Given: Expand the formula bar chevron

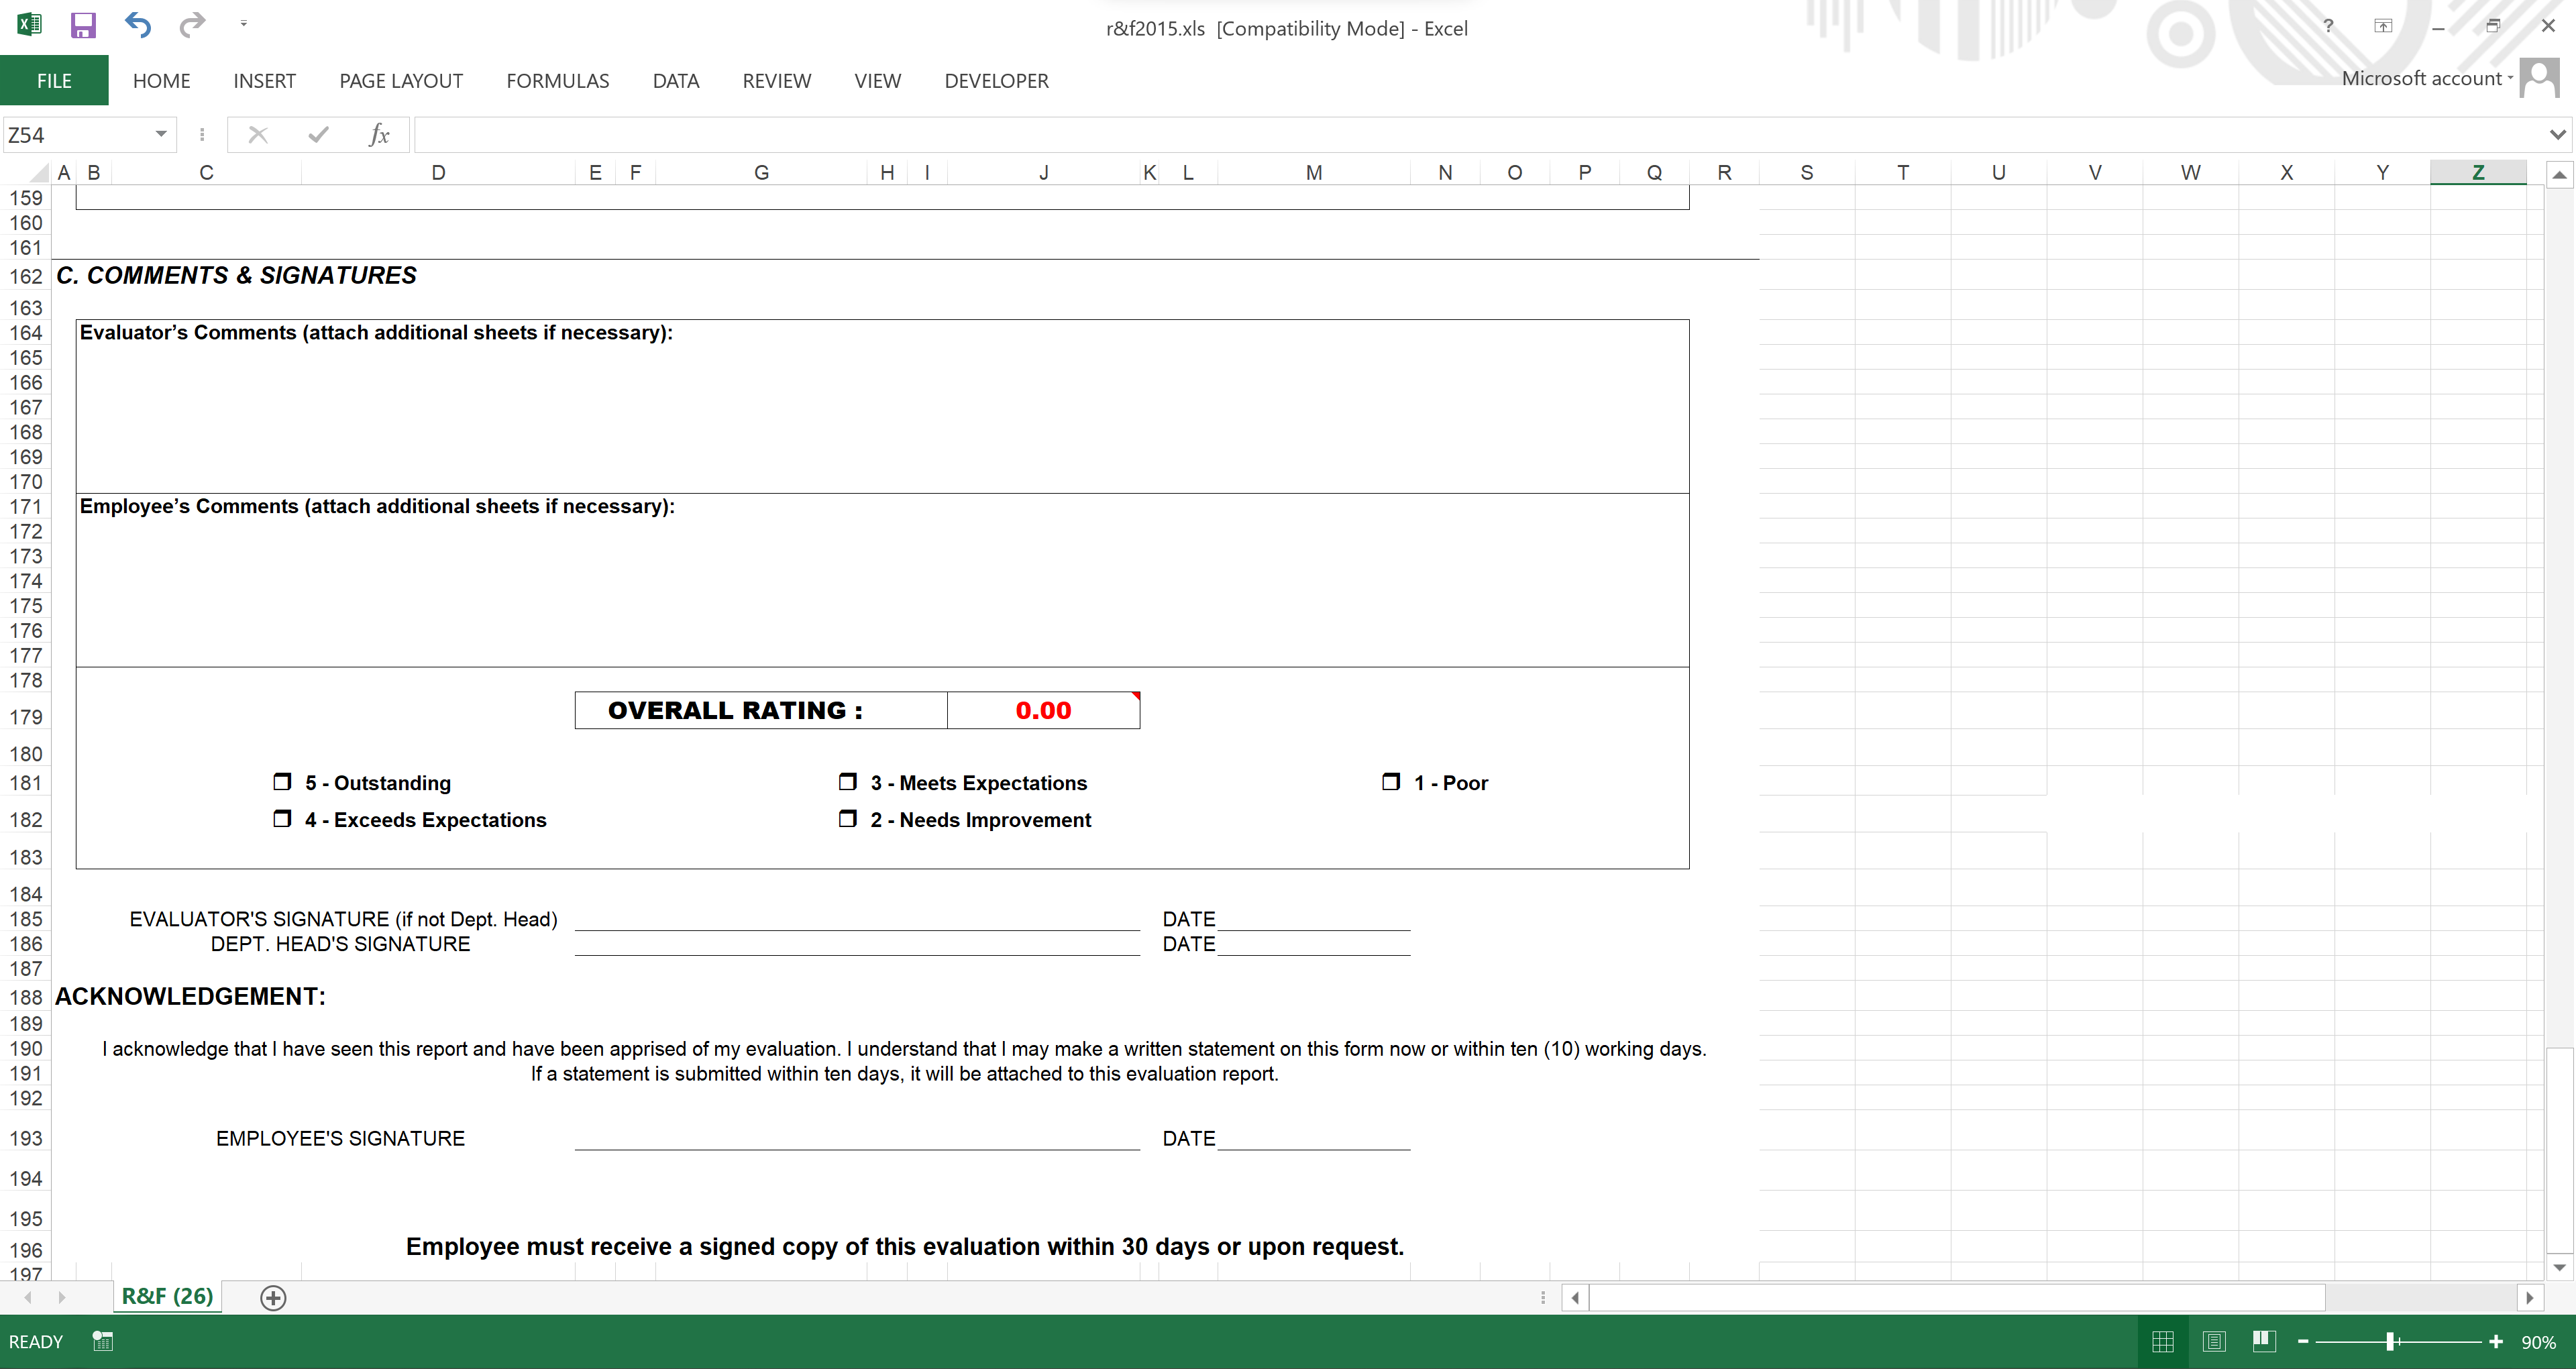Looking at the screenshot, I should pos(2557,134).
